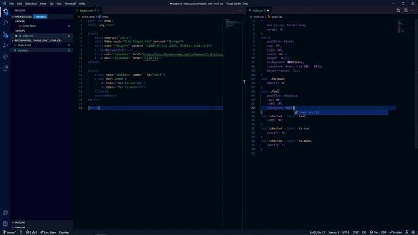Viewport: 418px width, 235px height.
Task: Expand the Timeline section
Action: [20, 227]
